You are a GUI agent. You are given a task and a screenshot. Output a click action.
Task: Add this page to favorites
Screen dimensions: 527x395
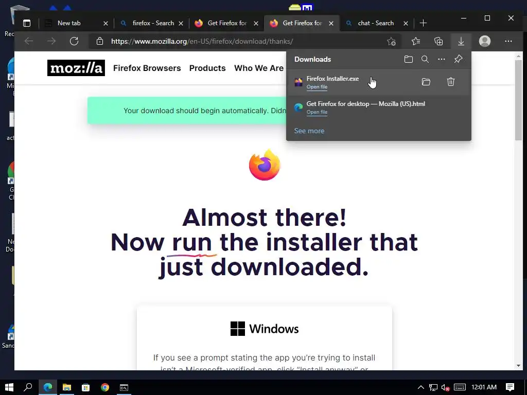[x=391, y=41]
